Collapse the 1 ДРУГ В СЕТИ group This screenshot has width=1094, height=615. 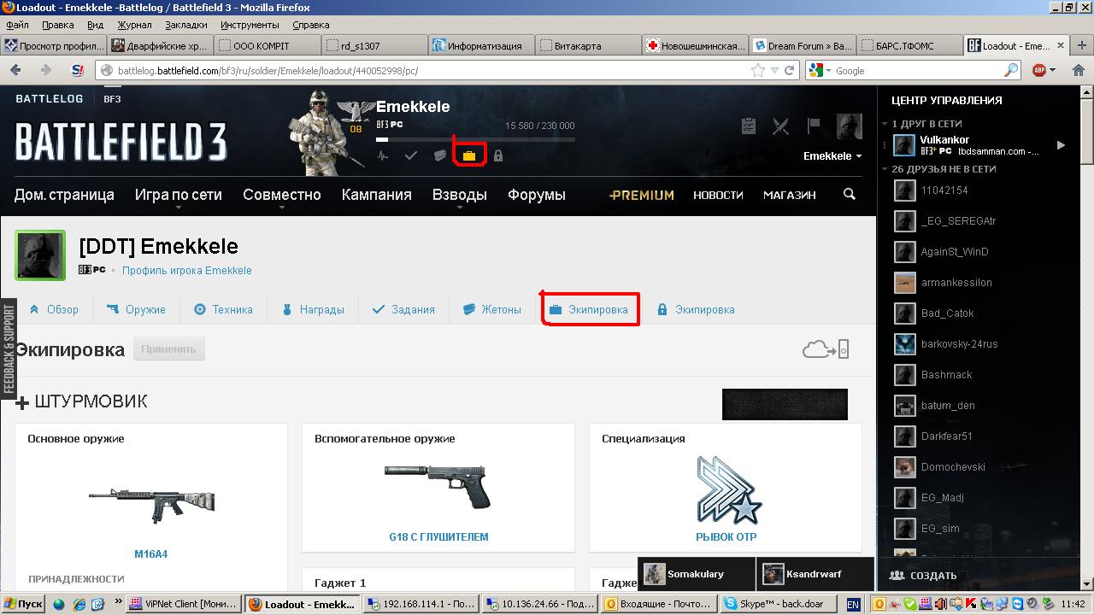pos(885,124)
